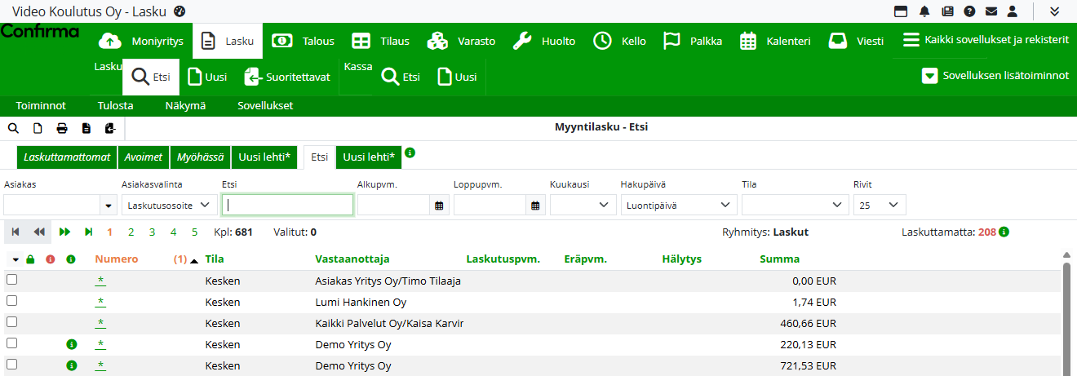Go to next page with double arrow
The width and height of the screenshot is (1077, 376).
point(64,232)
